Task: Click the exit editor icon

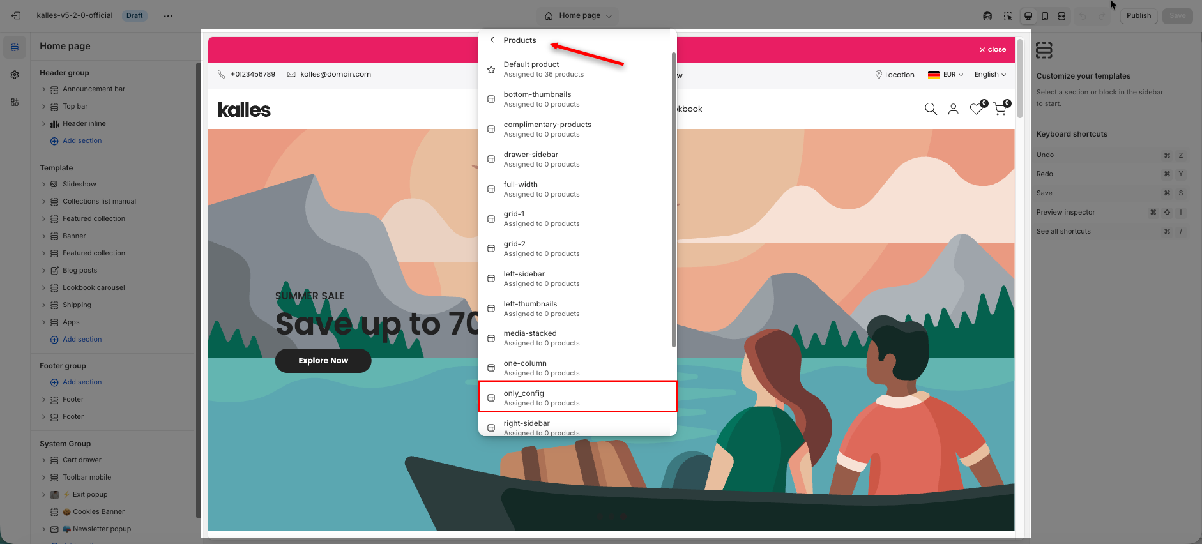Action: [16, 15]
